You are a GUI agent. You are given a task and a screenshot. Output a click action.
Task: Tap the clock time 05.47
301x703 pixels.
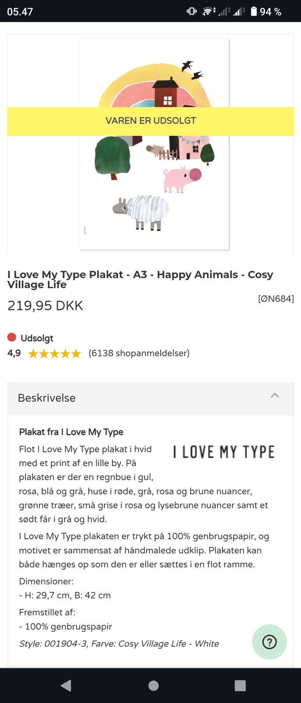[x=20, y=11]
